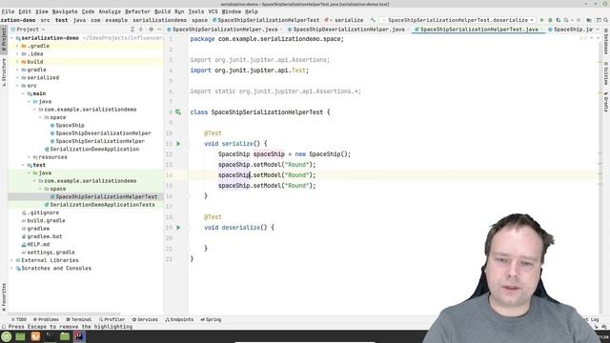The height and width of the screenshot is (343, 610).
Task: Click the Assertions import line in editor
Action: click(260, 60)
